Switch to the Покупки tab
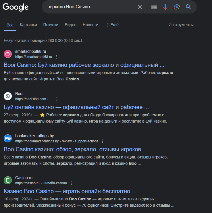The width and height of the screenshot is (212, 213). [x=51, y=25]
